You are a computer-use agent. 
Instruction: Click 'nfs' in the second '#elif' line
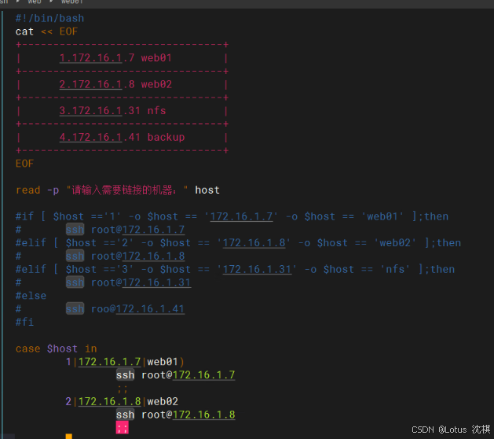(x=395, y=269)
